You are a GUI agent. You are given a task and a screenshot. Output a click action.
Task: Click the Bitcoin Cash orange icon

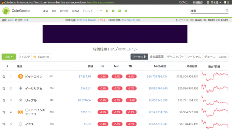click(20, 112)
